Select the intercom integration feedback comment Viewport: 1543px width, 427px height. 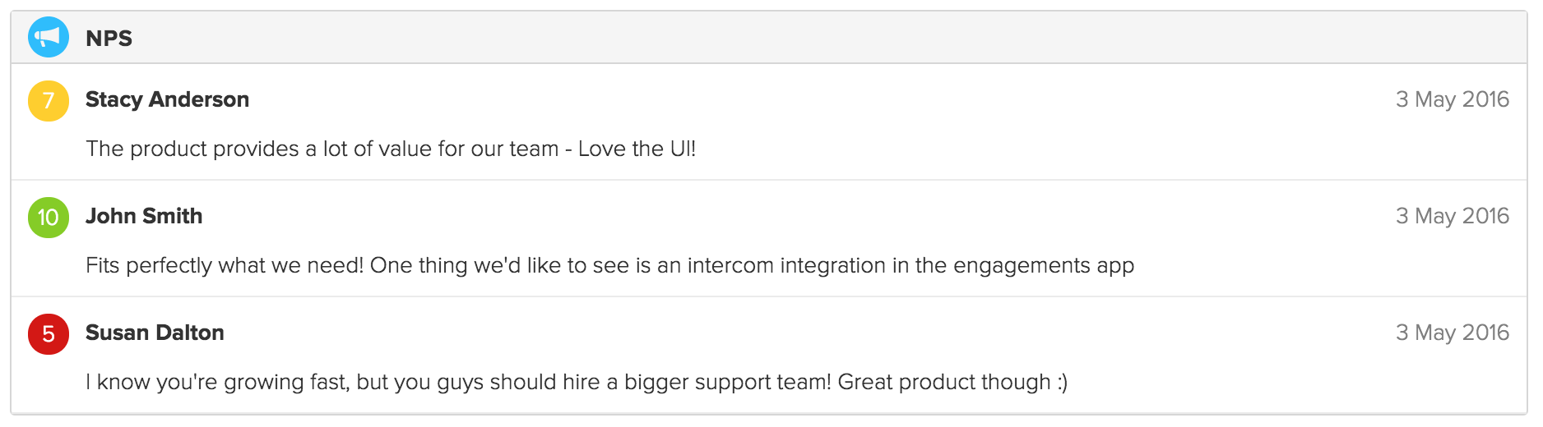609,265
